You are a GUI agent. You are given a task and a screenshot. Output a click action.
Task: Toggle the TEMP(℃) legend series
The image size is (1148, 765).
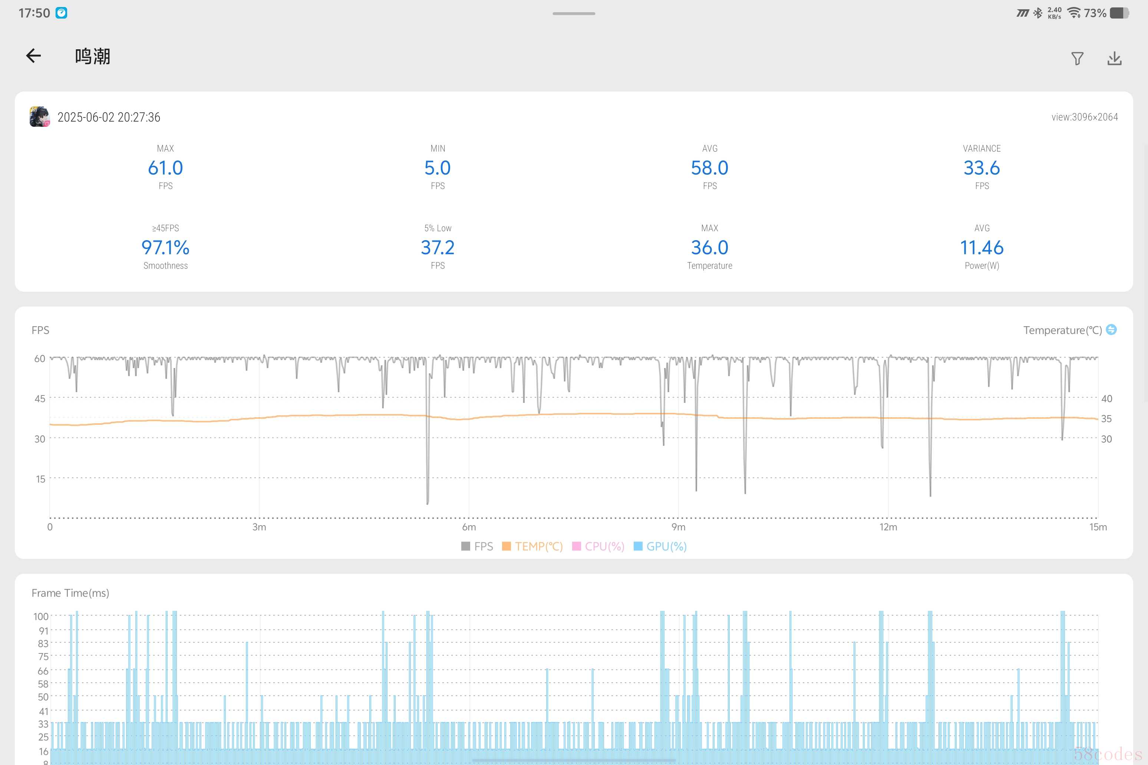point(538,546)
